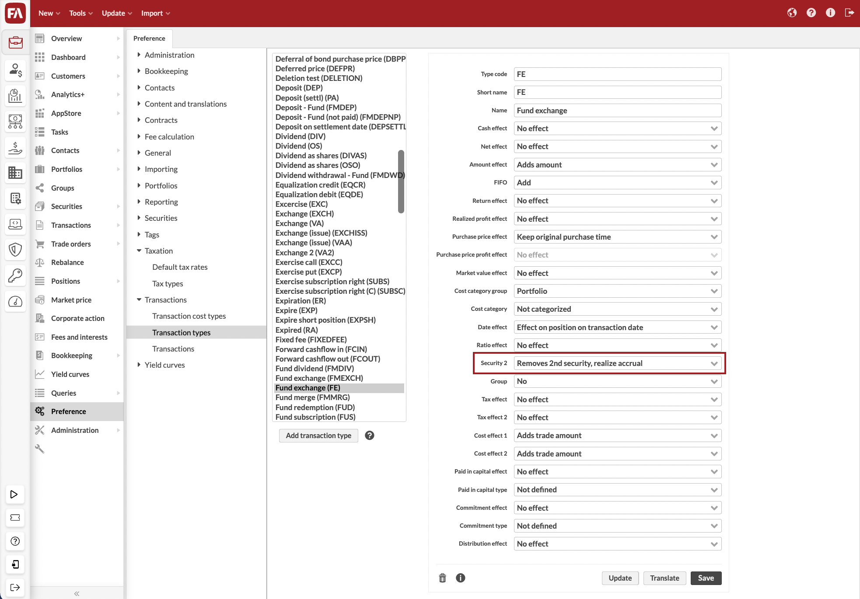The image size is (860, 599).
Task: Click the Name input field for Fund exchange
Action: (x=617, y=110)
